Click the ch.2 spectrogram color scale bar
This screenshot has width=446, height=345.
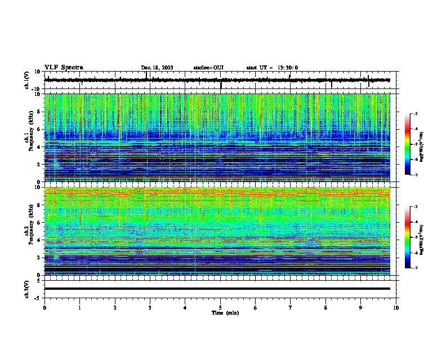[407, 237]
